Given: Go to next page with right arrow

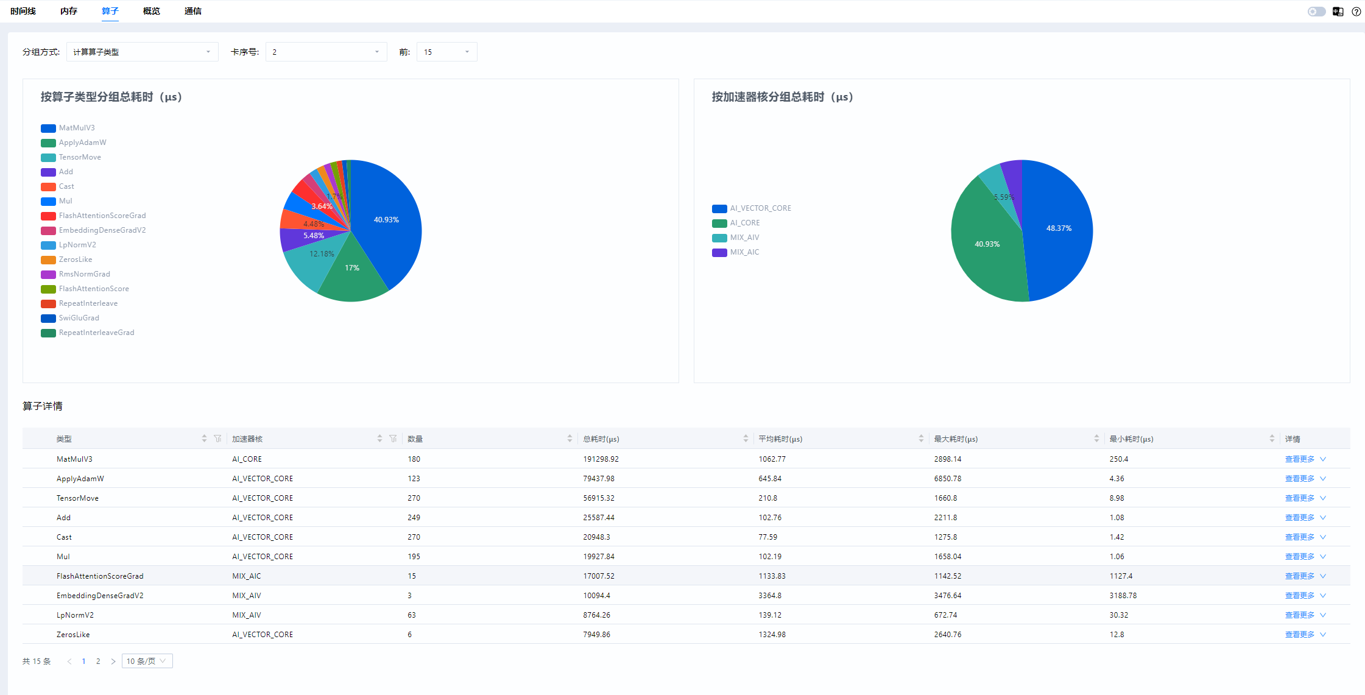Looking at the screenshot, I should 113,661.
